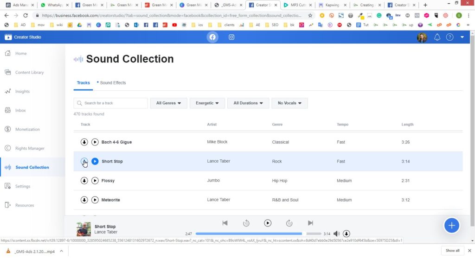This screenshot has width=475, height=258.
Task: Switch to the Kapwing browser tab
Action: (x=332, y=5)
